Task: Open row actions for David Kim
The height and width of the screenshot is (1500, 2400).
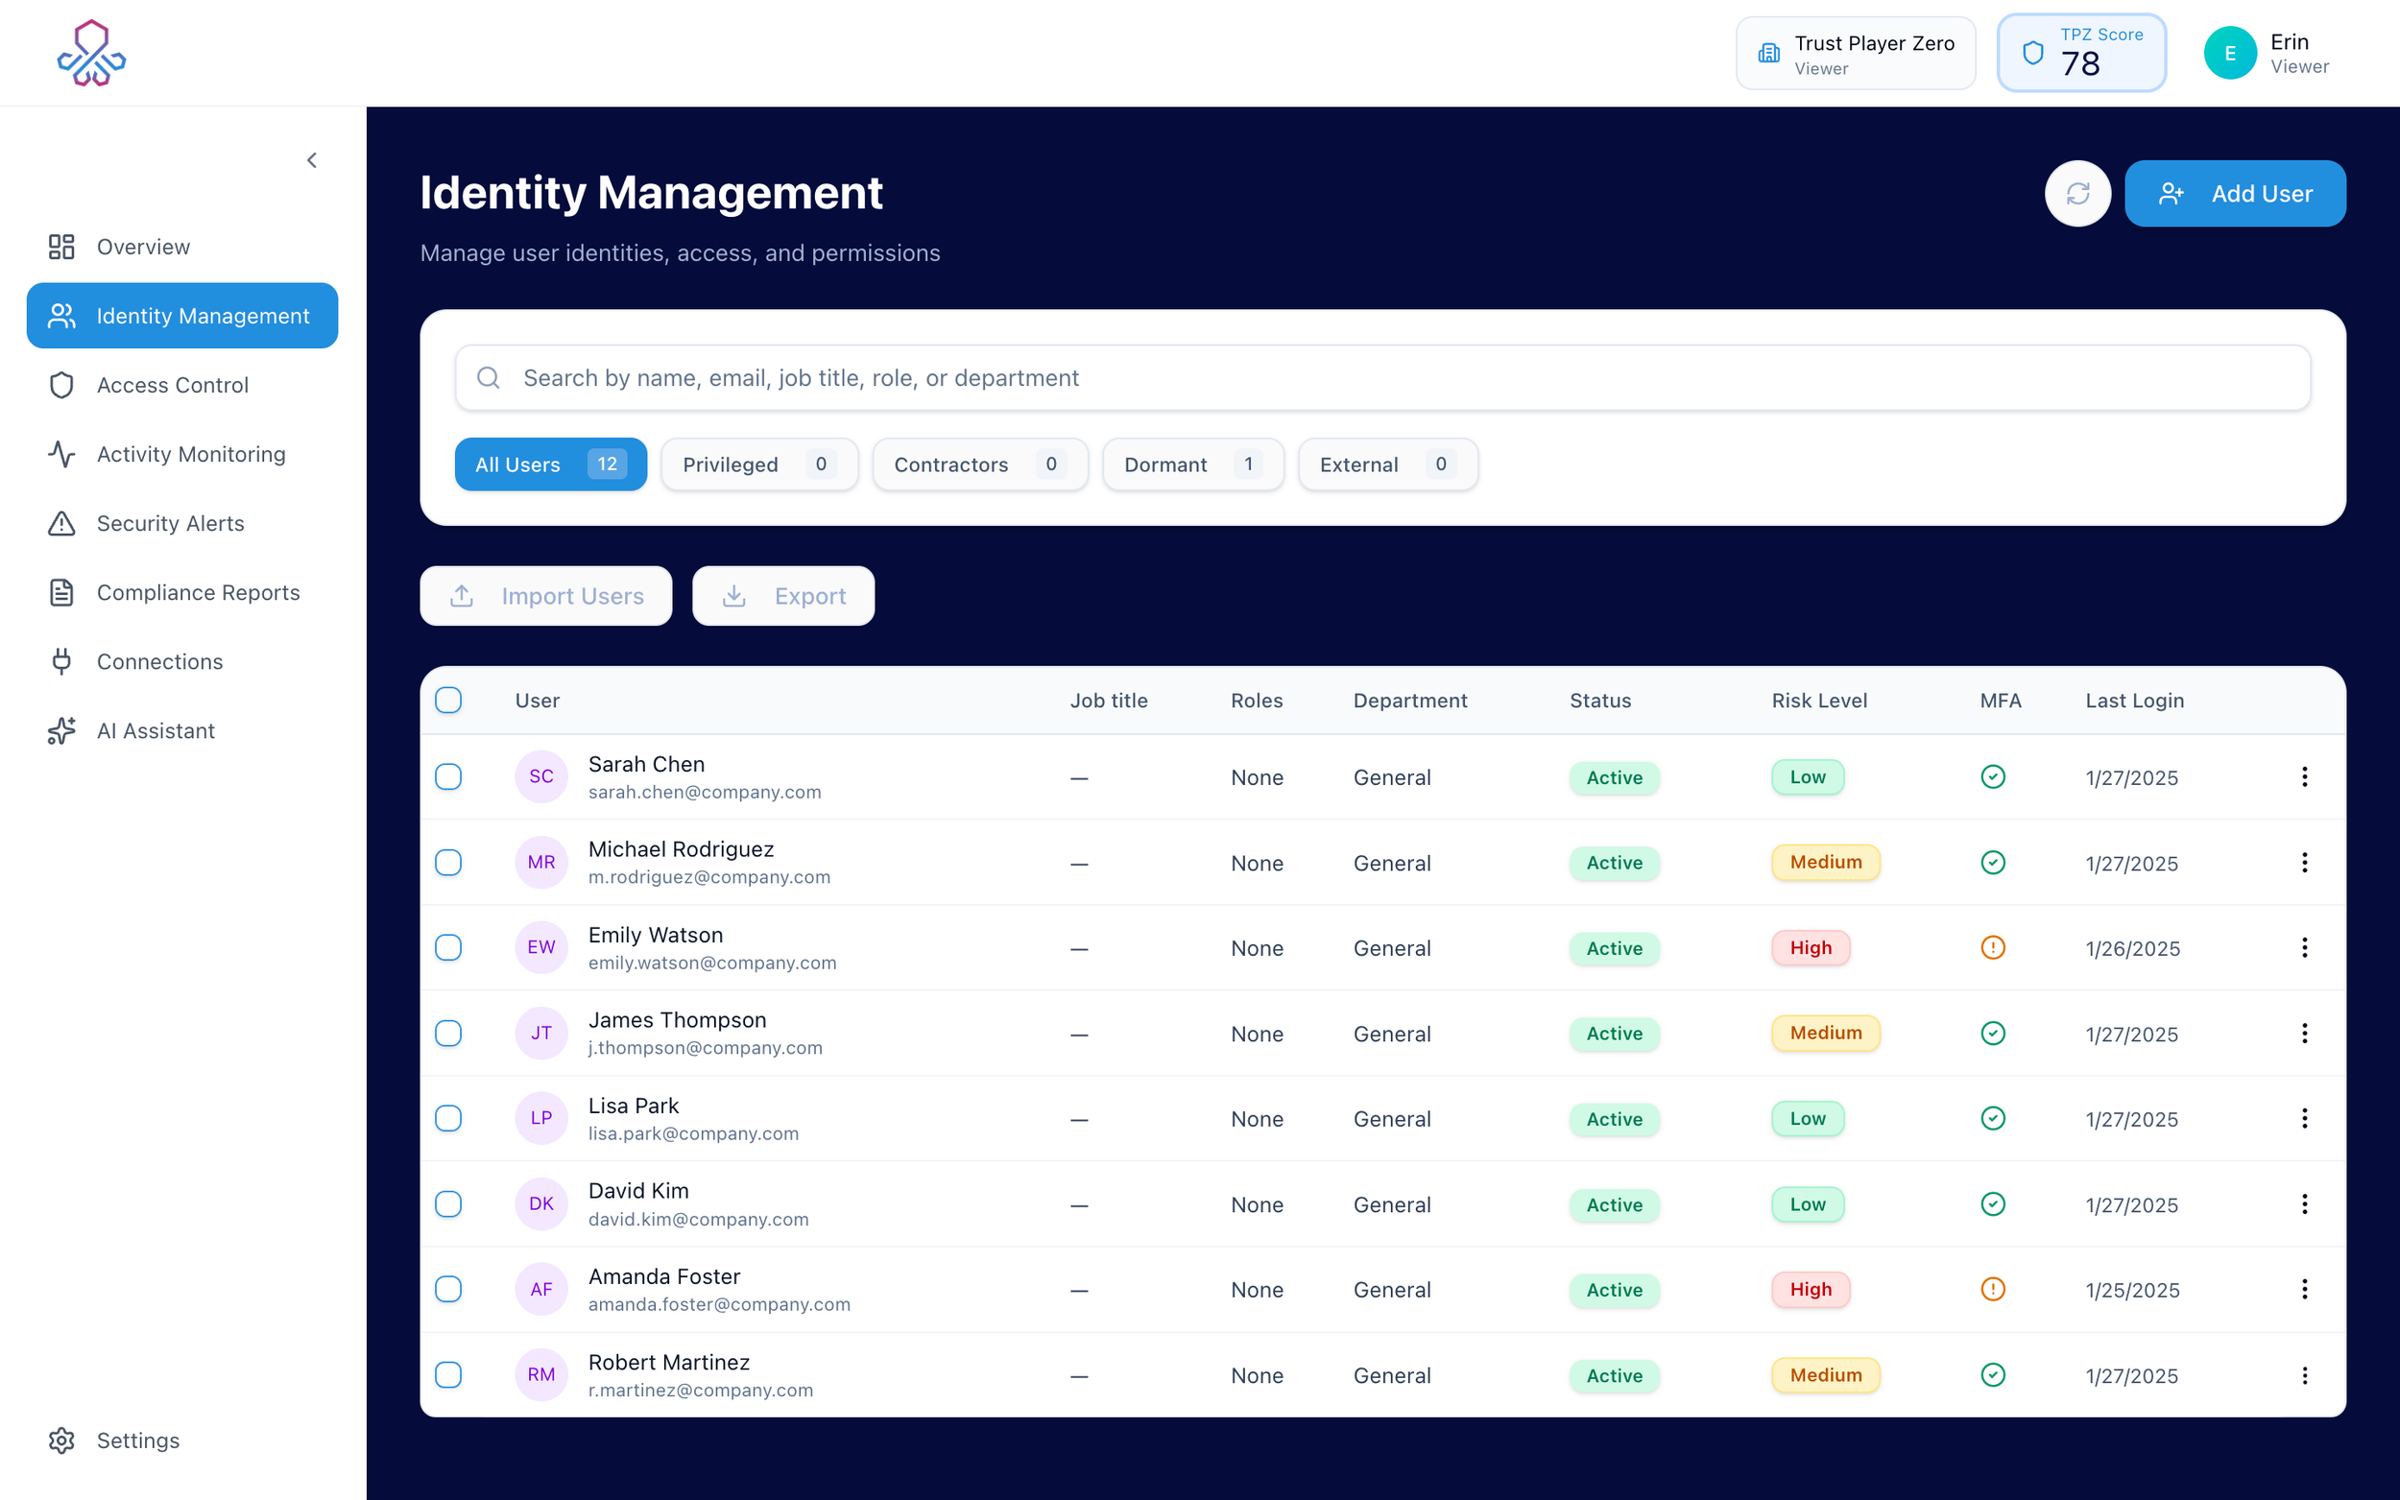Action: click(2304, 1204)
